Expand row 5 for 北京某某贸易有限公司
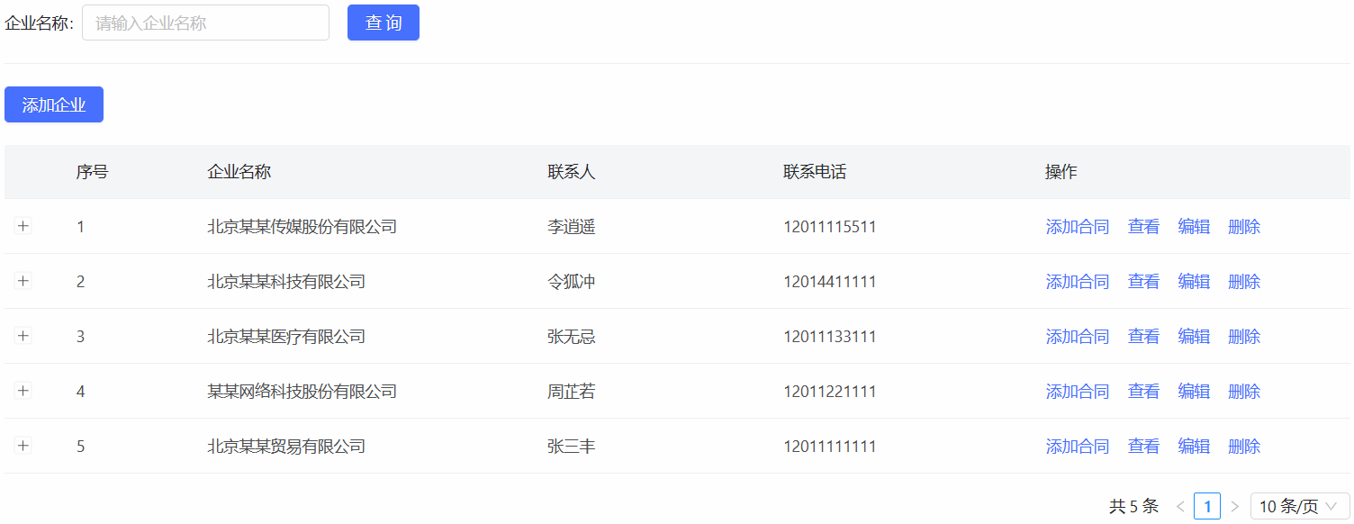The image size is (1354, 524). (23, 446)
